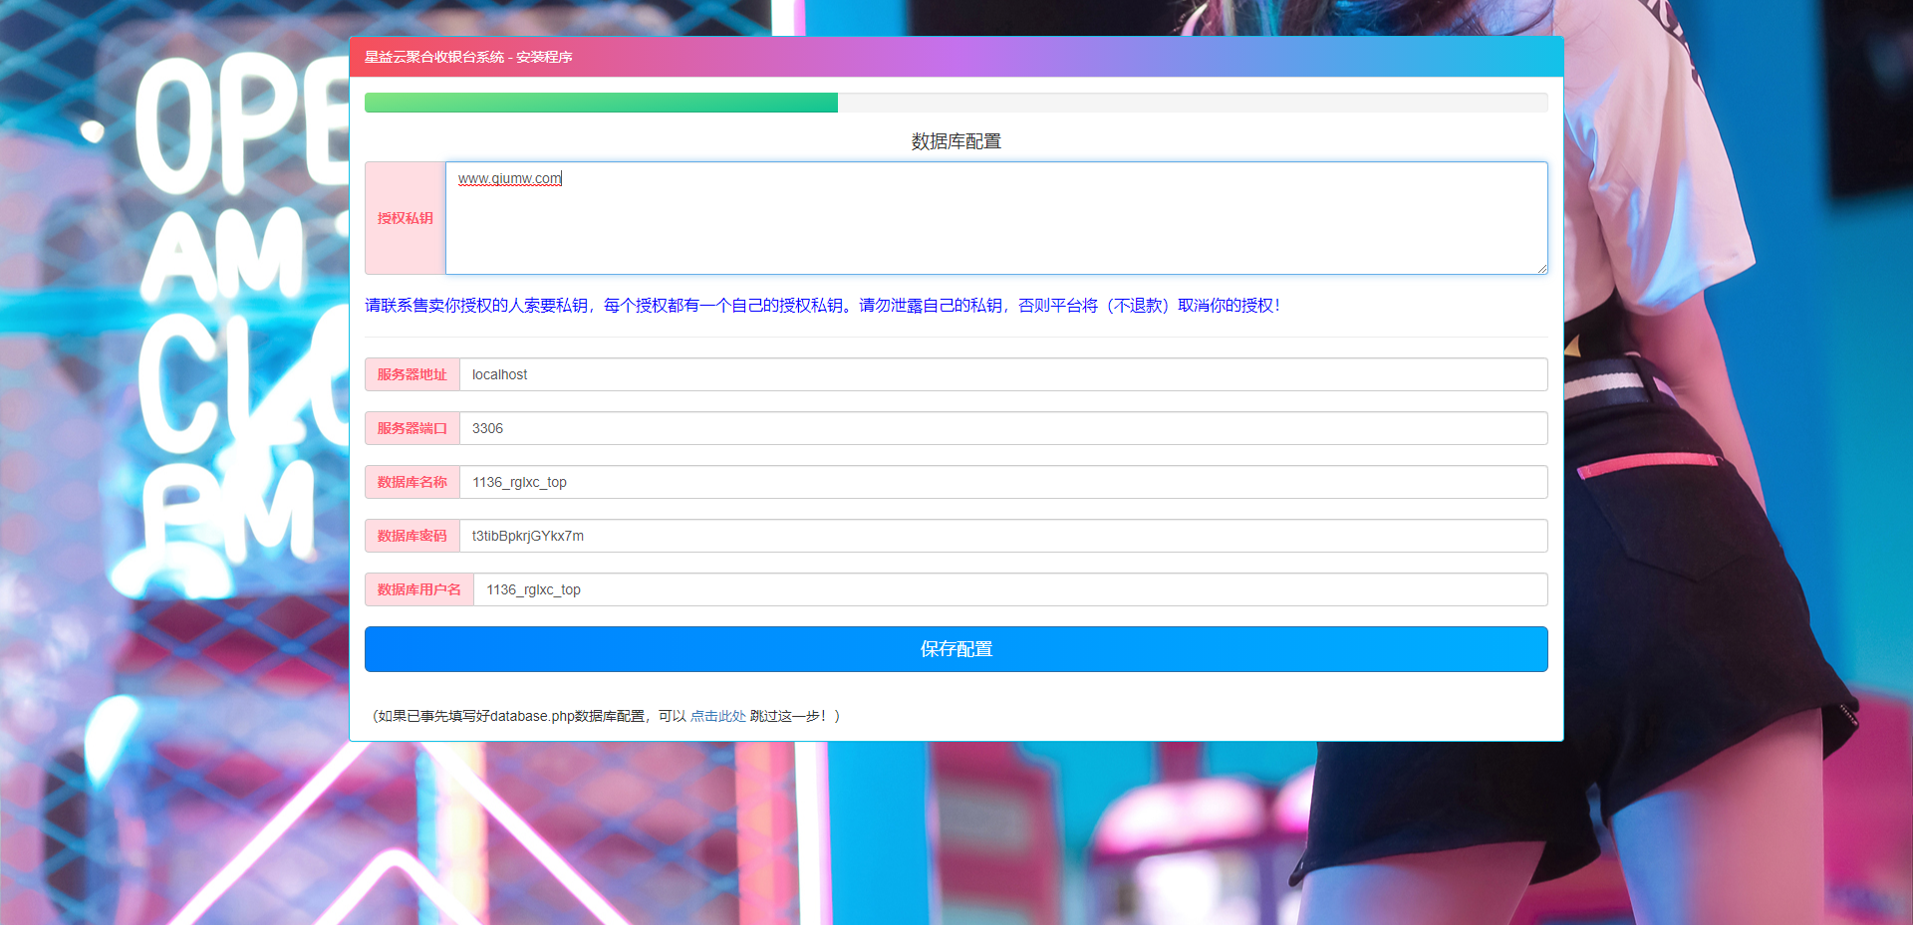Click the 数据库配置 heading
The height and width of the screenshot is (925, 1913).
[956, 141]
